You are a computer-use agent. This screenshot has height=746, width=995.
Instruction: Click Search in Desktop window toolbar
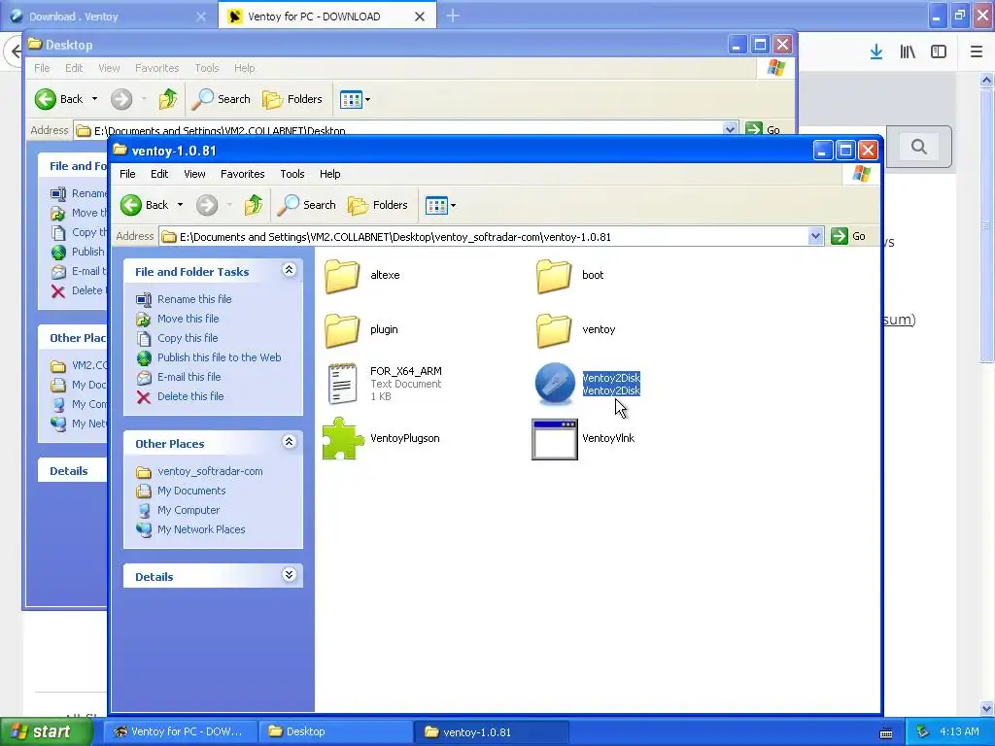tap(222, 99)
